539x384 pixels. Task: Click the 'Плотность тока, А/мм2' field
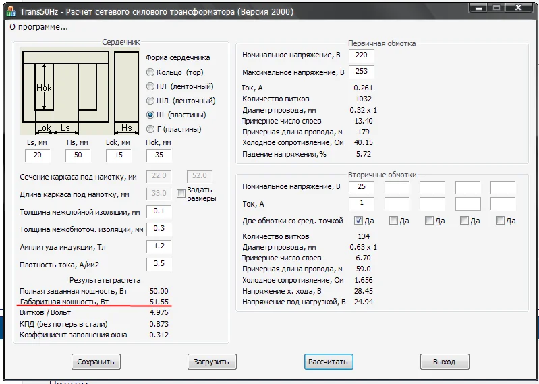coord(159,264)
